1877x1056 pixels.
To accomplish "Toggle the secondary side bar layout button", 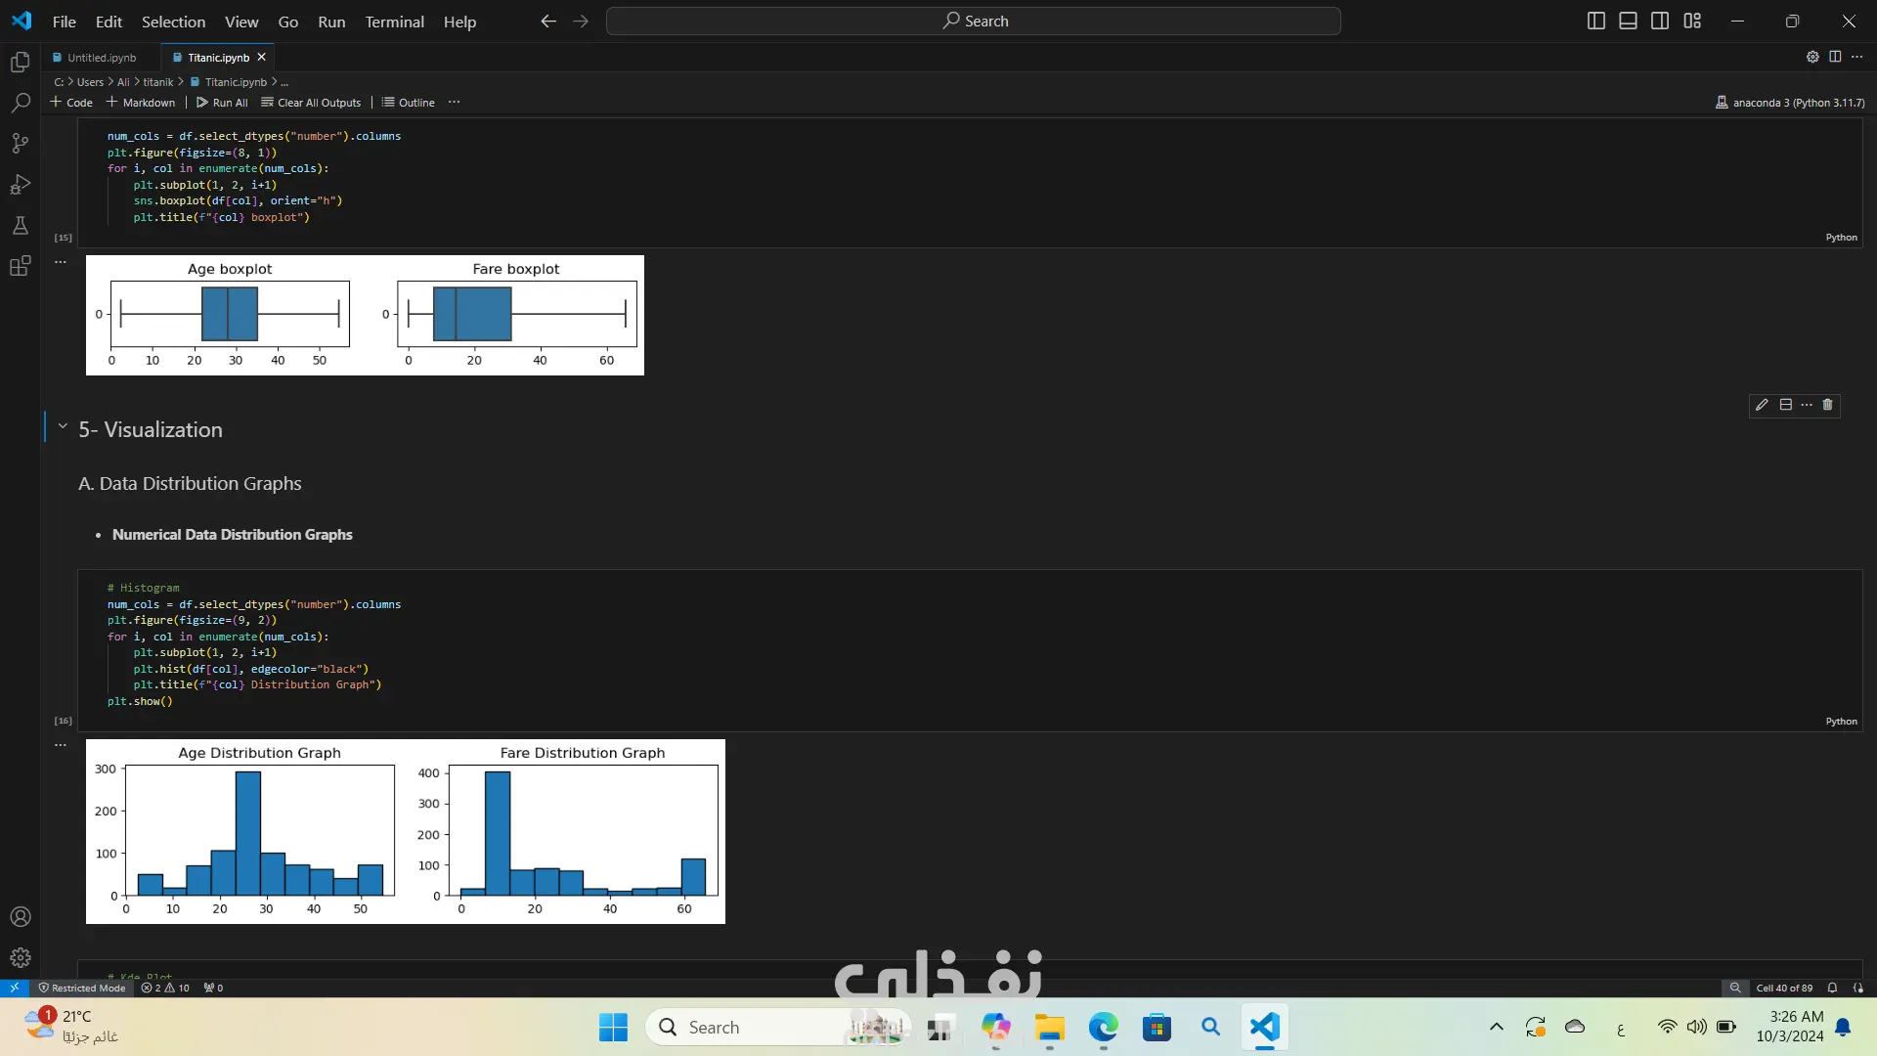I will (x=1660, y=21).
